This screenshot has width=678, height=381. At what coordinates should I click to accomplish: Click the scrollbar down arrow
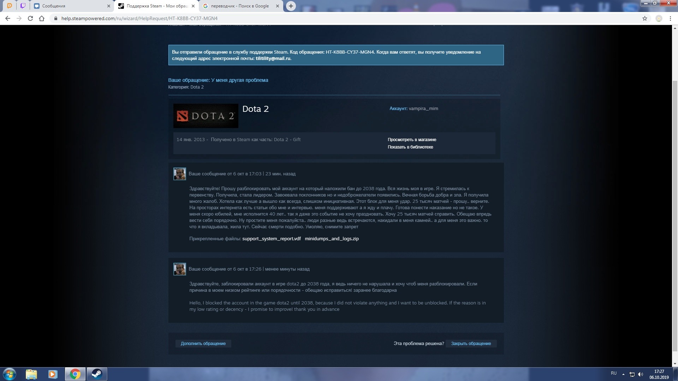[675, 364]
